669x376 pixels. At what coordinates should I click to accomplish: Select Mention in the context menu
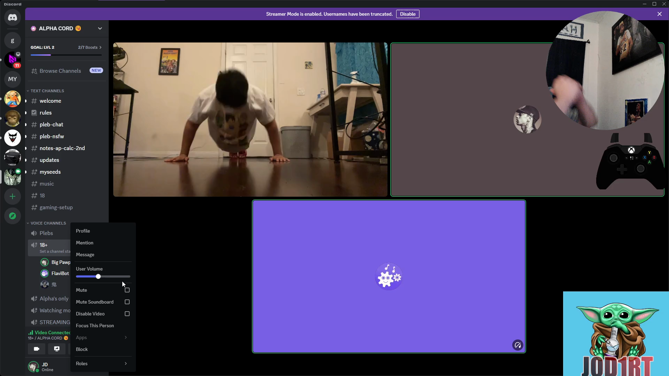[102, 243]
